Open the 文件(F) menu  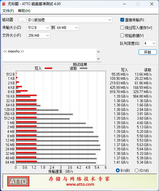(x=8, y=11)
